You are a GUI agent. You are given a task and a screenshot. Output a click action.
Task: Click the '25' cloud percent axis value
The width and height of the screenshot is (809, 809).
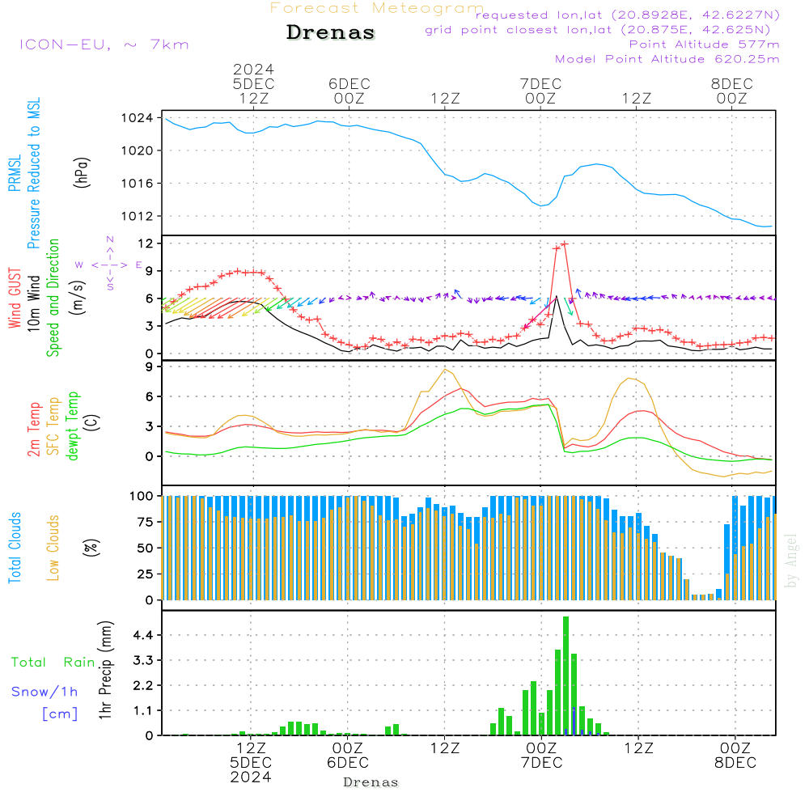pyautogui.click(x=146, y=574)
